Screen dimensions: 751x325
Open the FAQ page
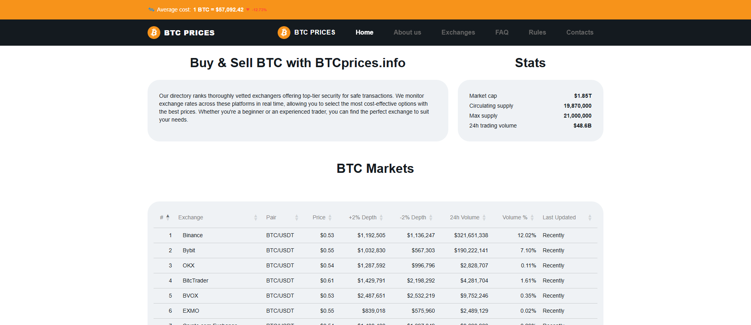tap(502, 33)
